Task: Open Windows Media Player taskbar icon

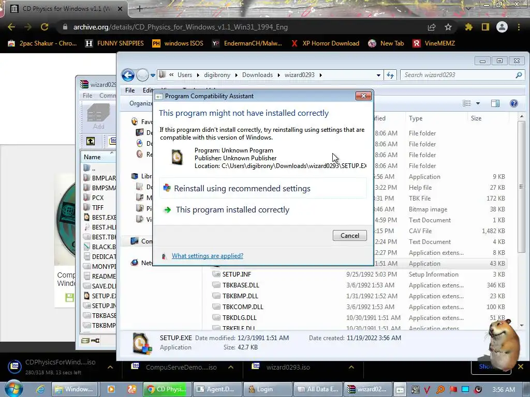Action: click(x=111, y=389)
